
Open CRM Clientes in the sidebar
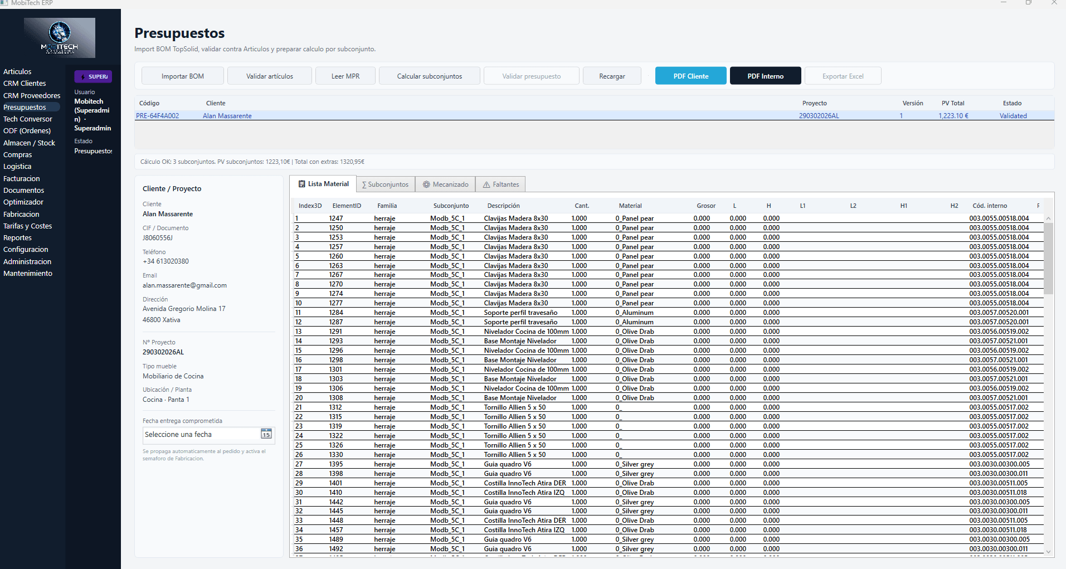[x=25, y=84]
